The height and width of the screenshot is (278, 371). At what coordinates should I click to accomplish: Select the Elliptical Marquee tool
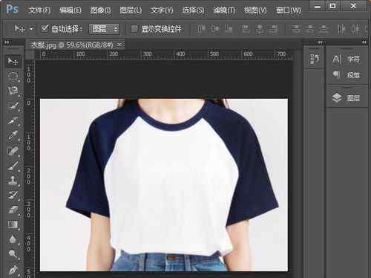[13, 76]
